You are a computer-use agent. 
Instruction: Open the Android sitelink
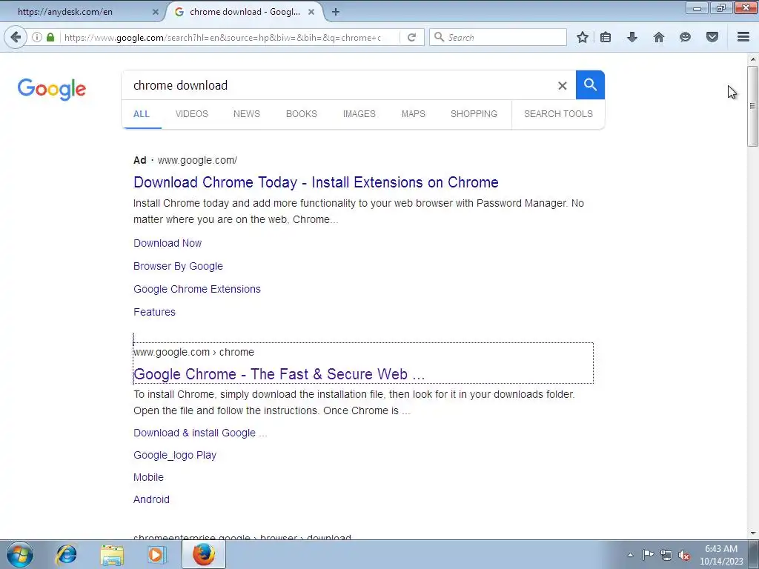[x=151, y=500]
